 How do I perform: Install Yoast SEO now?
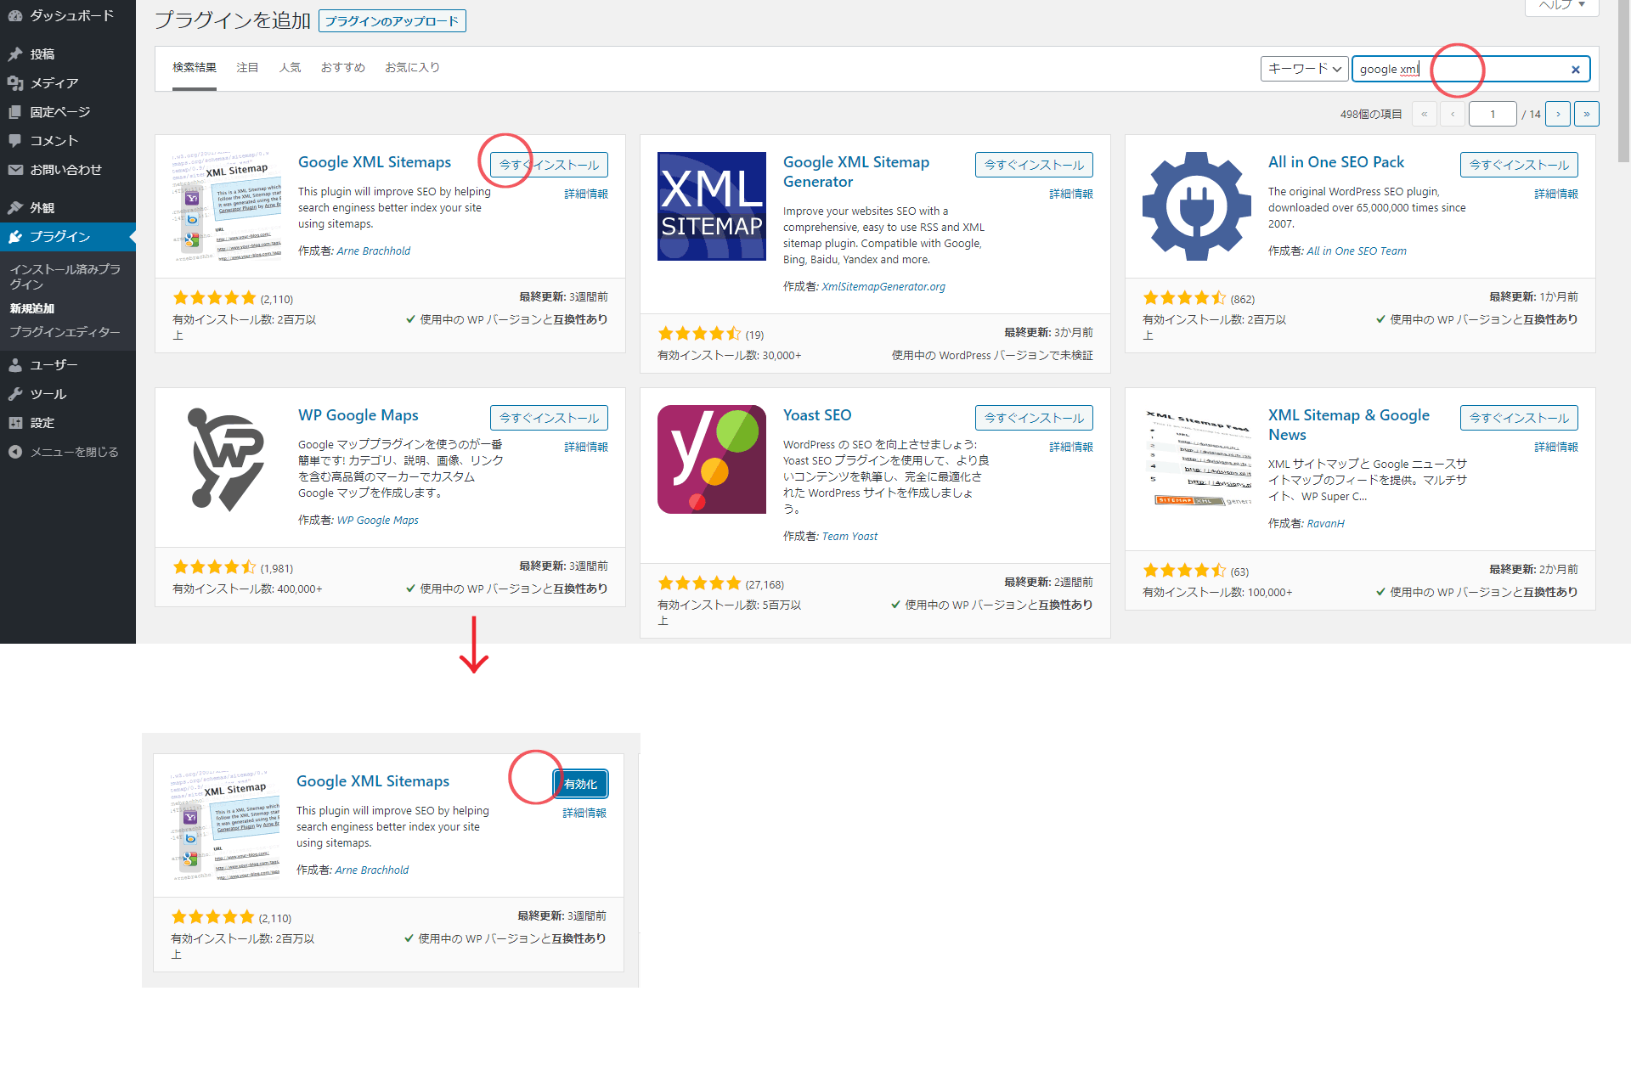coord(1034,418)
